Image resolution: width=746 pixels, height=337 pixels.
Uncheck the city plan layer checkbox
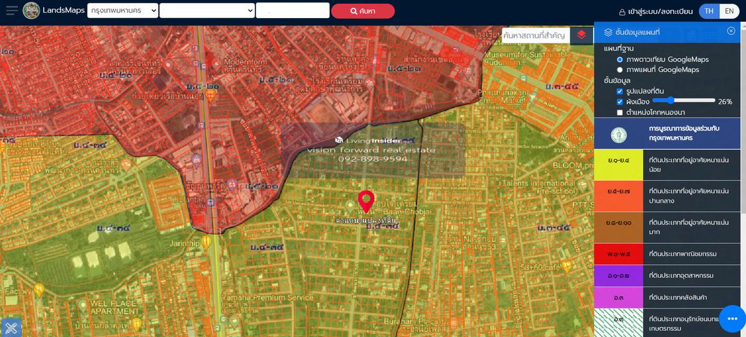point(620,101)
